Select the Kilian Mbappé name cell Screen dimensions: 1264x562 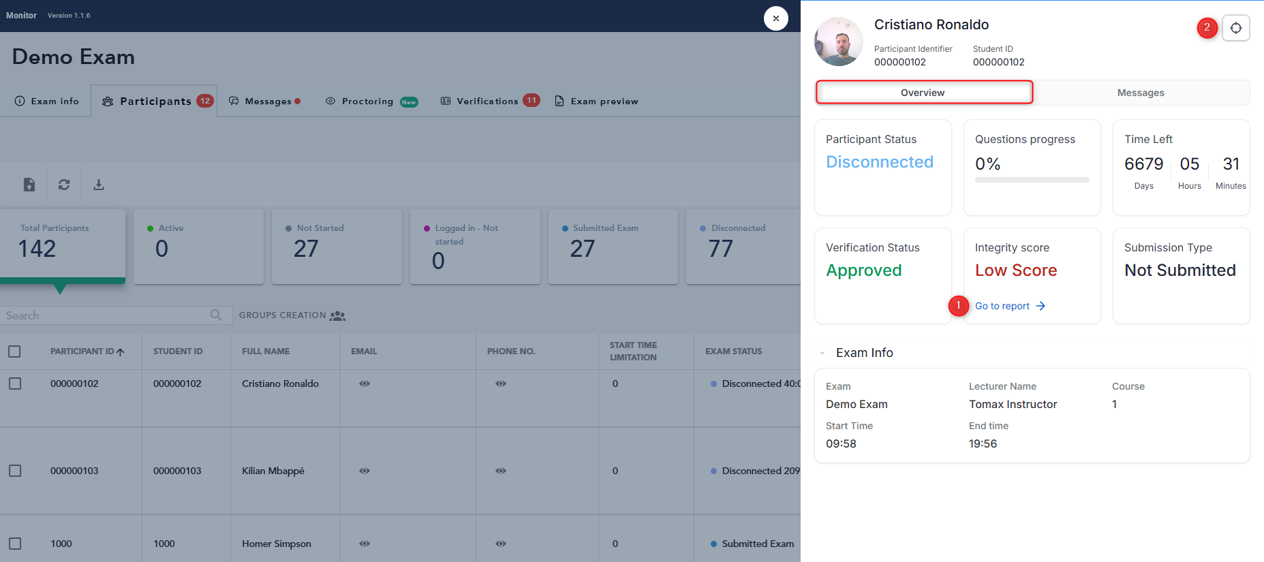pyautogui.click(x=273, y=471)
